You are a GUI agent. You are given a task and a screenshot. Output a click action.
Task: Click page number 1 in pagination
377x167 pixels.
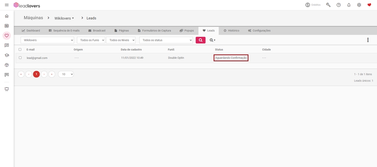[36, 74]
